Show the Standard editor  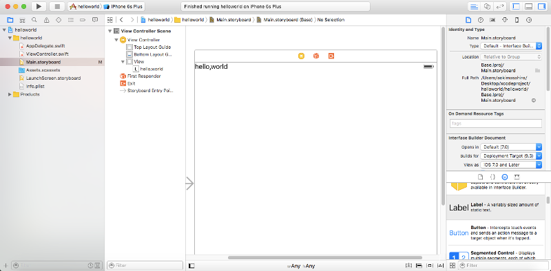475,6
